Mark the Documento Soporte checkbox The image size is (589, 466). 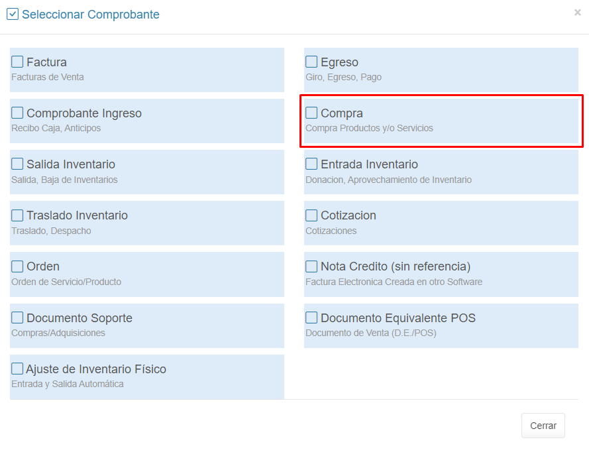point(17,318)
